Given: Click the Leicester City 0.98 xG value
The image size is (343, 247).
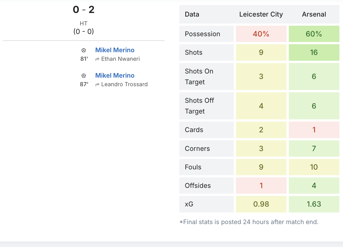Looking at the screenshot, I should pos(261,204).
